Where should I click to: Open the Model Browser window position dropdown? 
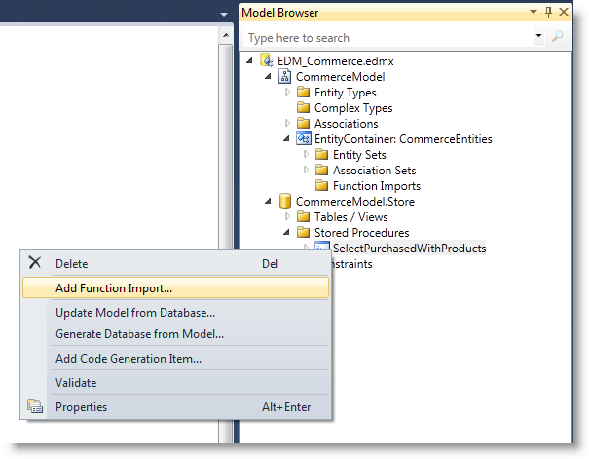click(533, 13)
